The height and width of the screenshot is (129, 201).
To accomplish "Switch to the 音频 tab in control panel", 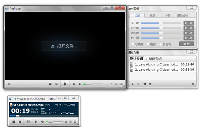I will click(152, 15).
